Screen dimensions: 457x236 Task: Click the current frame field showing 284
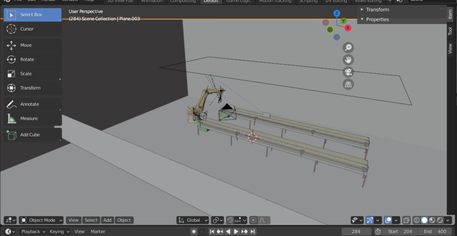point(356,231)
